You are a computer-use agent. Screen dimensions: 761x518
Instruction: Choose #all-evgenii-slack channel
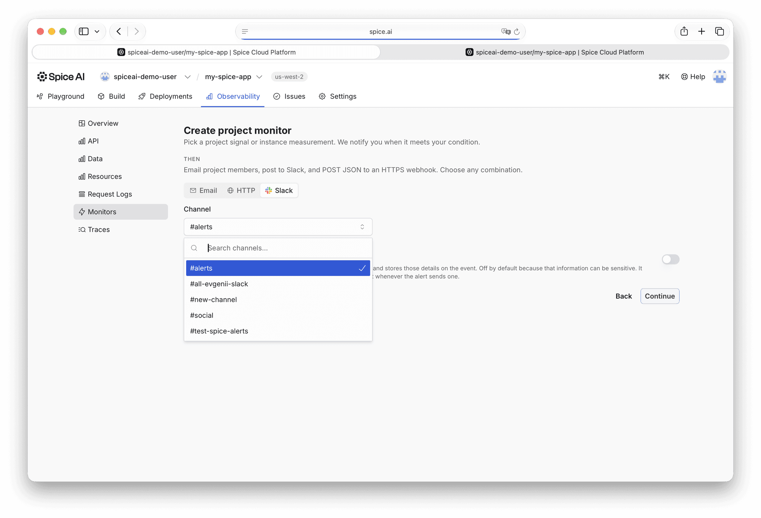pyautogui.click(x=278, y=284)
